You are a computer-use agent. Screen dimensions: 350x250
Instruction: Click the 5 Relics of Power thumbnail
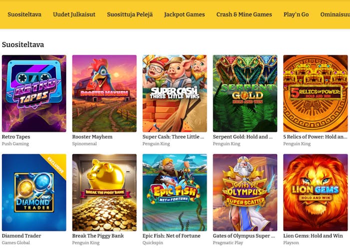315,93
